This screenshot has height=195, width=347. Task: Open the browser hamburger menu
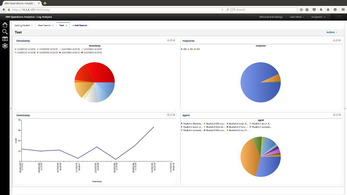click(x=343, y=10)
